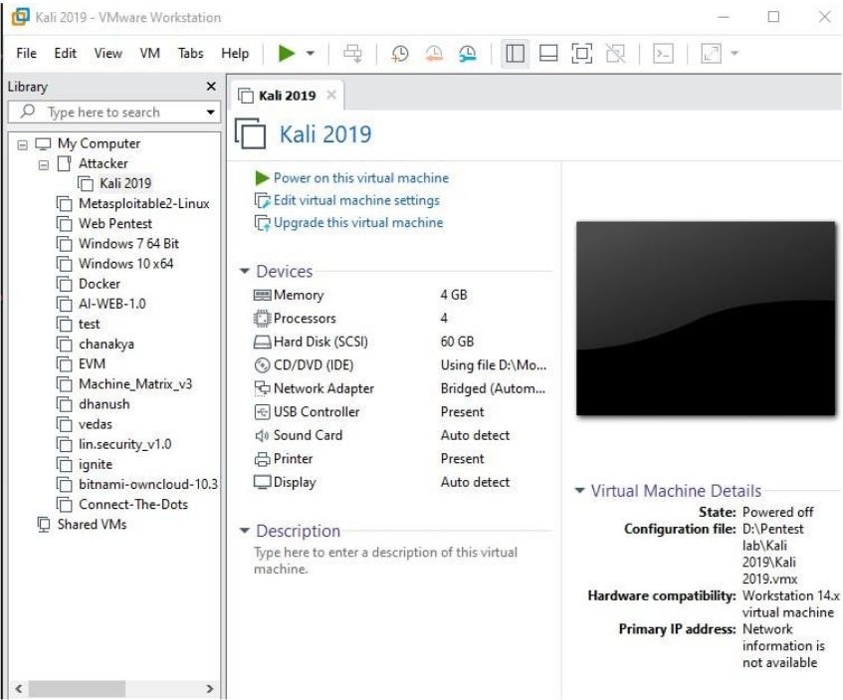Click the Revert Snapshot toolbar icon

click(435, 54)
